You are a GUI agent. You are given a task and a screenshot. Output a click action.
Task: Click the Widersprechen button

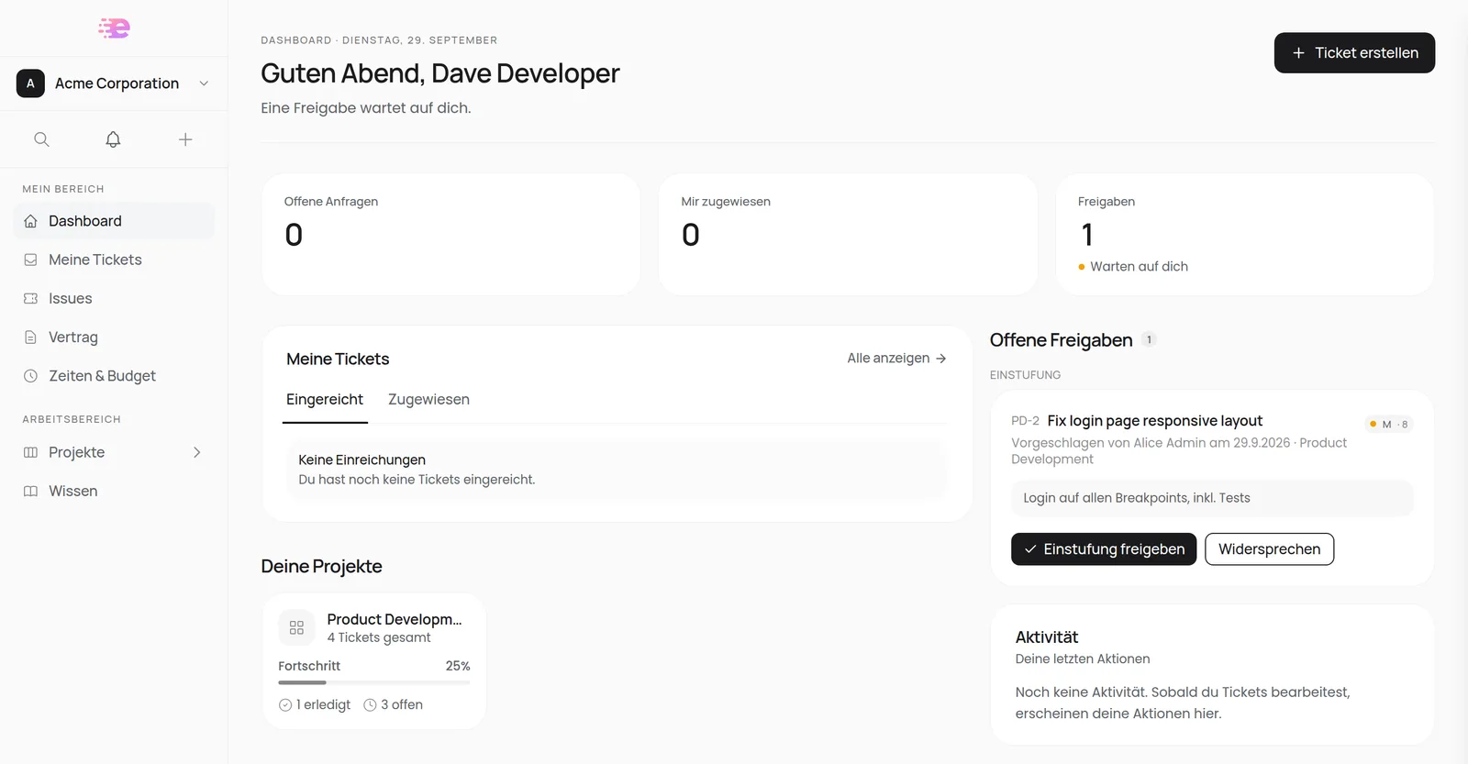click(x=1269, y=549)
